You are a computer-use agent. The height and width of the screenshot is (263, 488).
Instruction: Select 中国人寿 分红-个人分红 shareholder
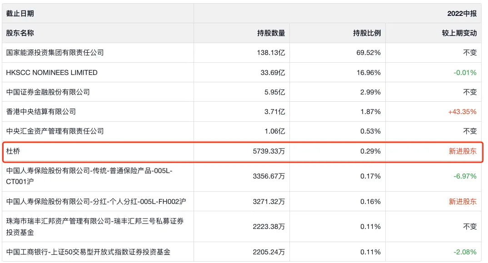[96, 202]
